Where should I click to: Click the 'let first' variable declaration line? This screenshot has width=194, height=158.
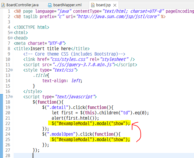tap(100, 113)
